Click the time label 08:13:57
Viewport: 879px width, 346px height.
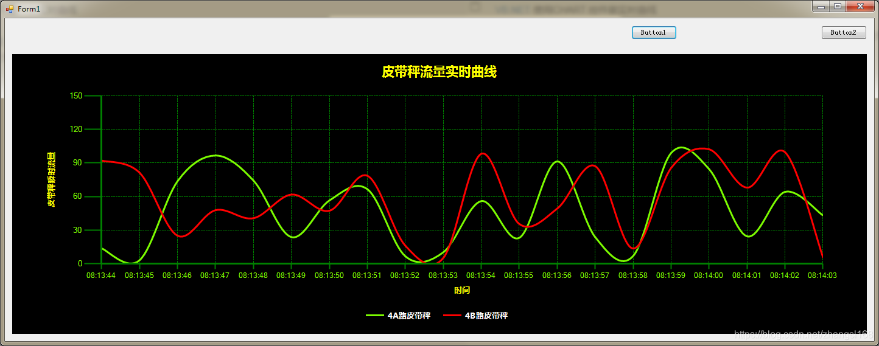(x=595, y=275)
